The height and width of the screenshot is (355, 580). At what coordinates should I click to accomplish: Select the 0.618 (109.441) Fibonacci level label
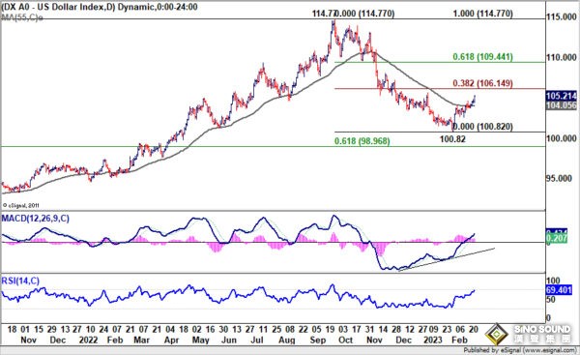[482, 57]
